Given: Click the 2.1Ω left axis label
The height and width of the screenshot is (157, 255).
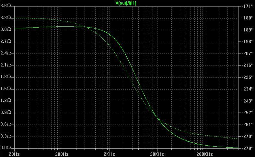Looking at the screenshot, I should tap(6, 65).
